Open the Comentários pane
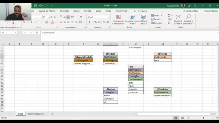219x123 pixels. click(x=210, y=11)
